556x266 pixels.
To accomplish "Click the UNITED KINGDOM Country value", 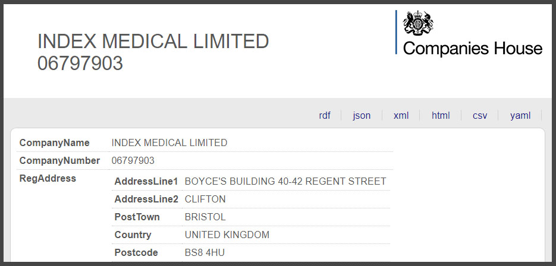I will [227, 235].
